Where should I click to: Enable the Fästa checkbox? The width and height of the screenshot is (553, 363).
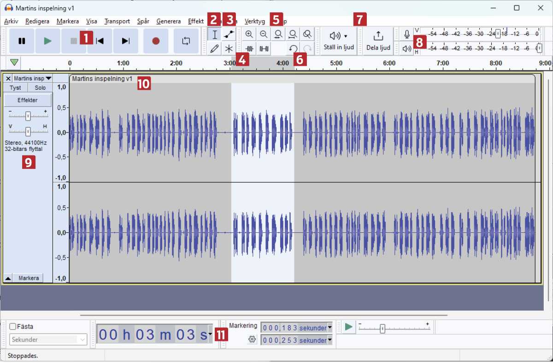click(x=13, y=327)
